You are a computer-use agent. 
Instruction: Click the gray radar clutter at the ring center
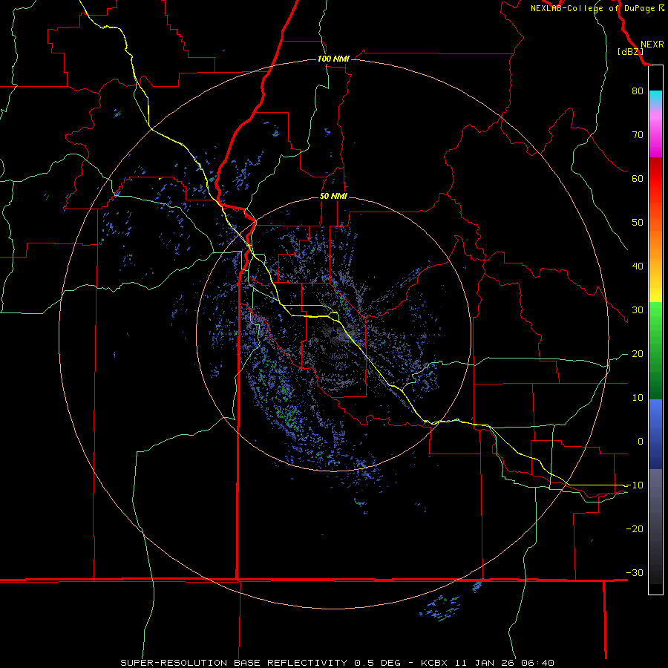pos(338,333)
